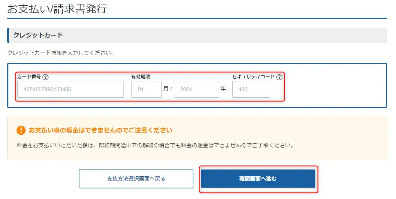Click the refund notice paragraph starting 料金をお支払い
Image resolution: width=396 pixels, height=199 pixels.
[x=155, y=146]
